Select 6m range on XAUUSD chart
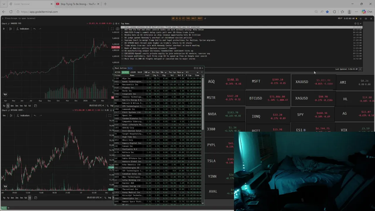This screenshot has height=211, width=375. click(x=12, y=105)
